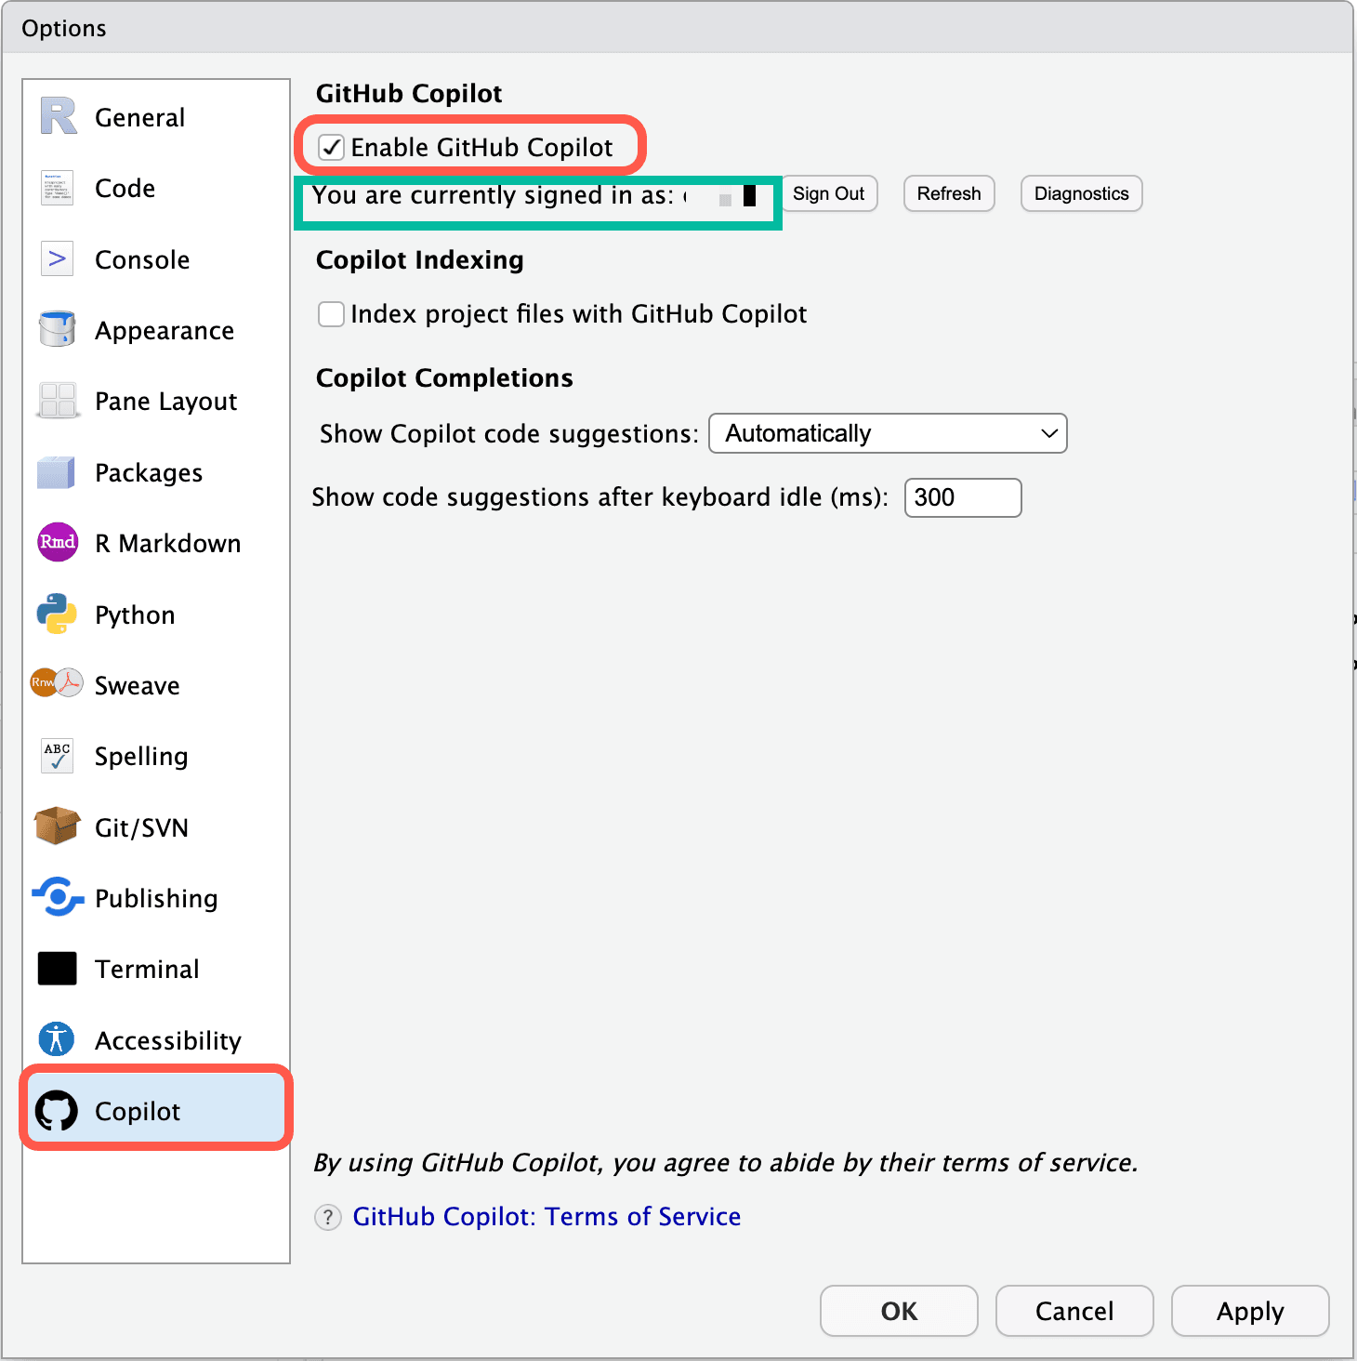The width and height of the screenshot is (1357, 1361).
Task: Click the Diagnostics button
Action: [x=1081, y=193]
